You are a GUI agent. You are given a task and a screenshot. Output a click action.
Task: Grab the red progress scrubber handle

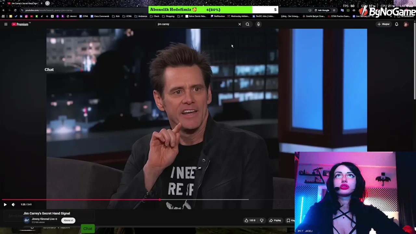pos(160,200)
